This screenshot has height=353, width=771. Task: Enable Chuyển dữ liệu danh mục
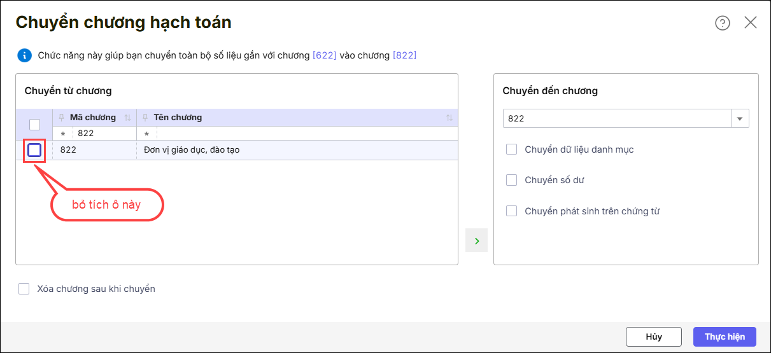coord(511,149)
